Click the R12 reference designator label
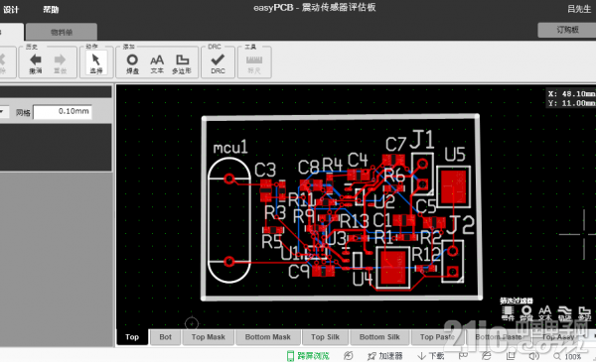Viewport: 596px width, 362px height. click(426, 255)
